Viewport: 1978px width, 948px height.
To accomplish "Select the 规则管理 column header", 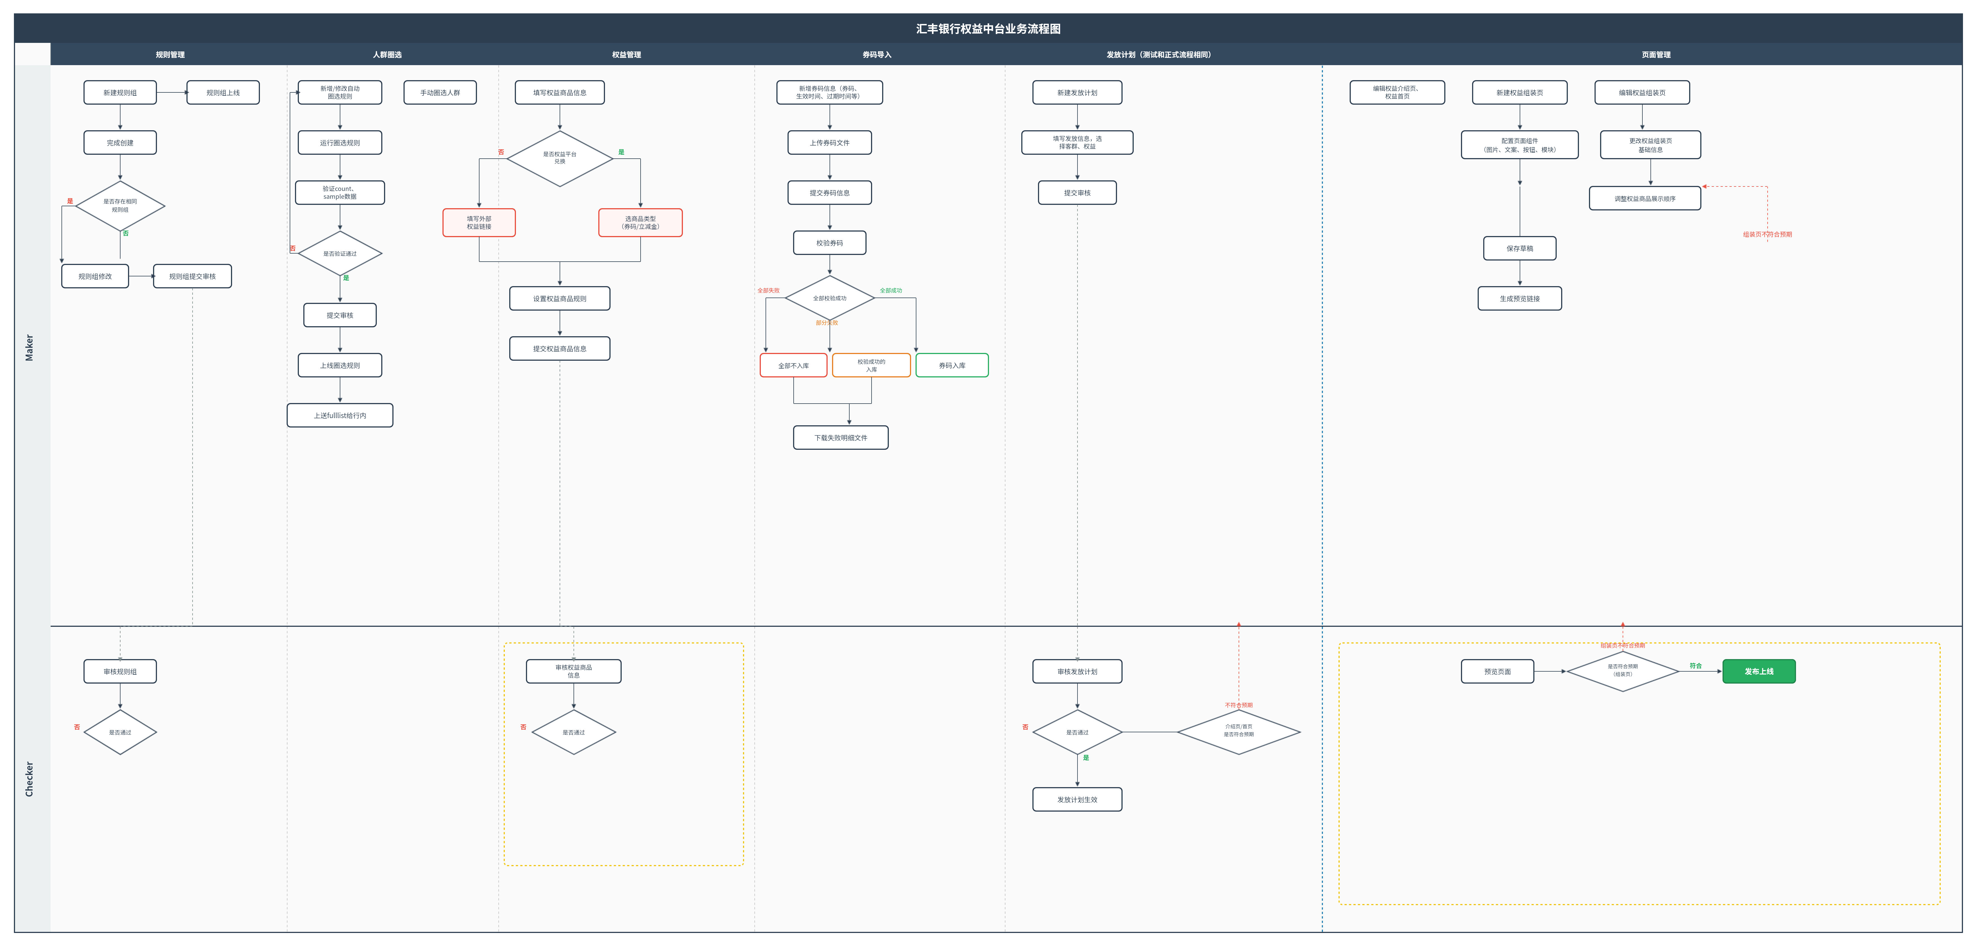I will pos(170,55).
